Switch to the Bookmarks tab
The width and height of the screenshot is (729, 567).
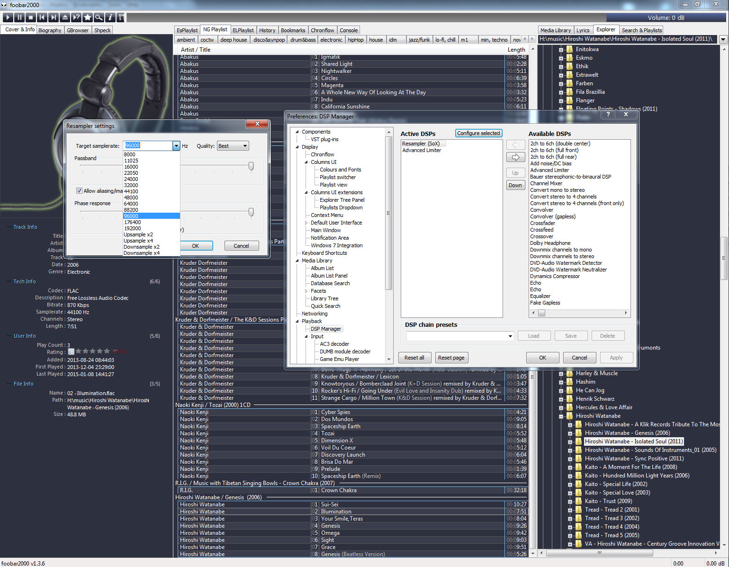pos(293,30)
